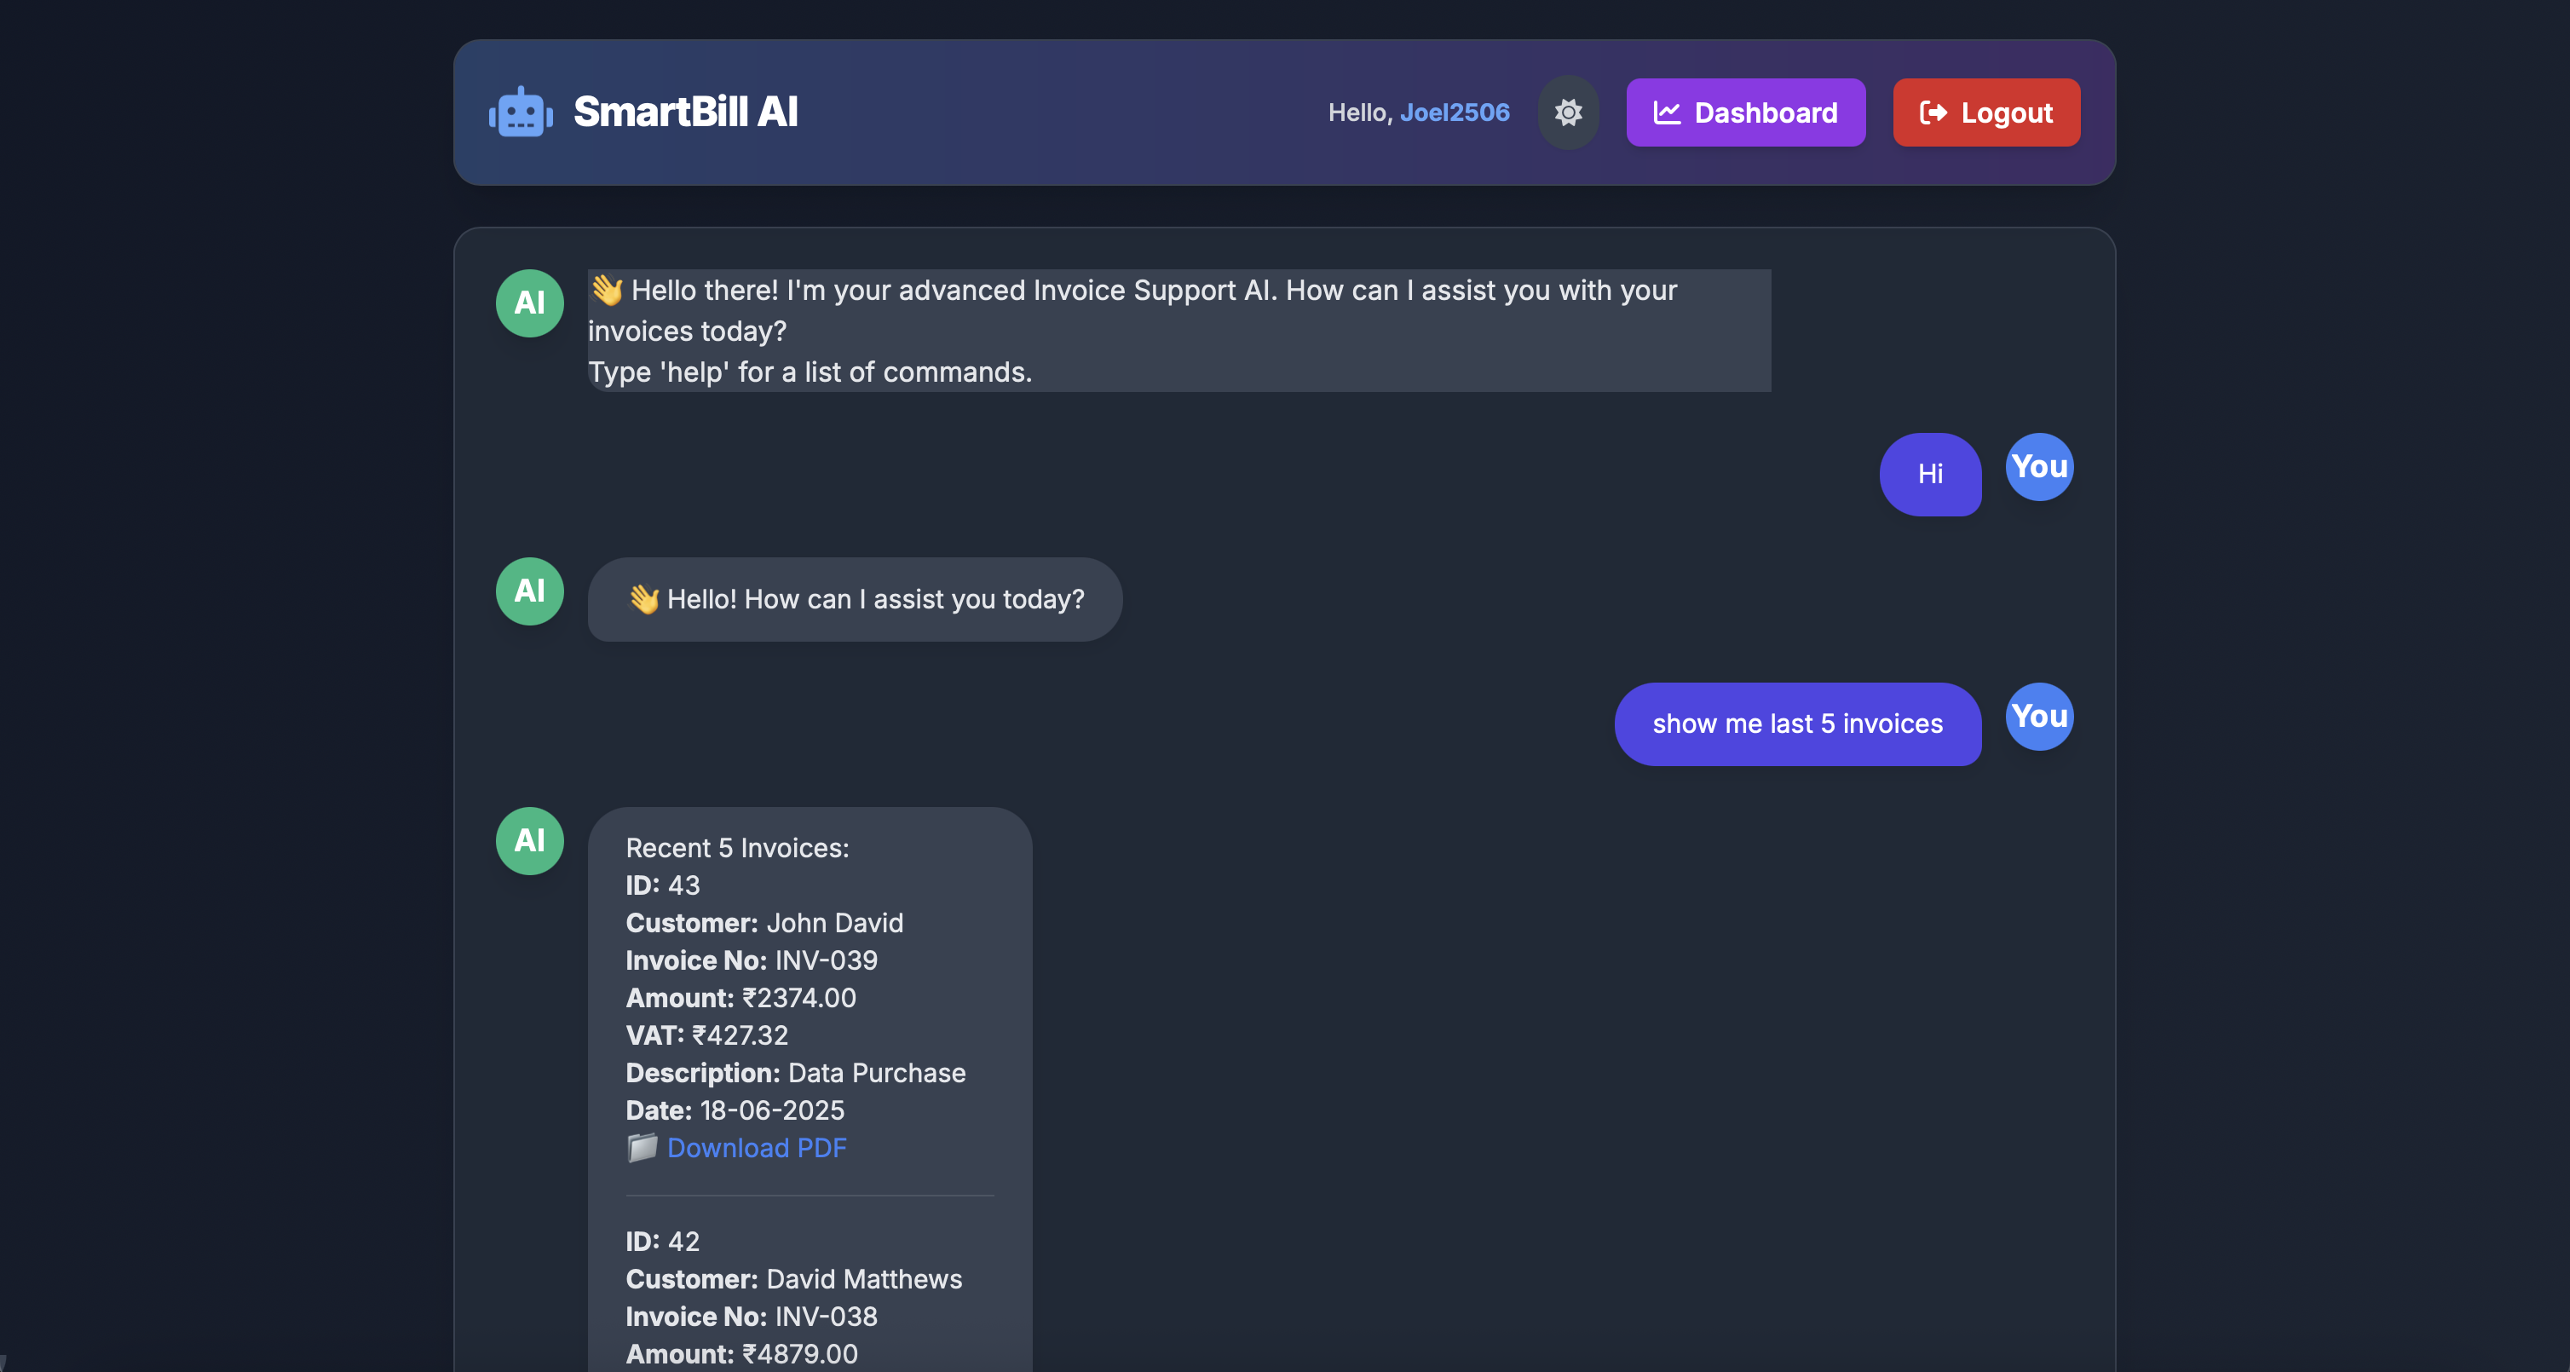Image resolution: width=2570 pixels, height=1372 pixels.
Task: Click the folder icon beside Download PDF
Action: coord(642,1148)
